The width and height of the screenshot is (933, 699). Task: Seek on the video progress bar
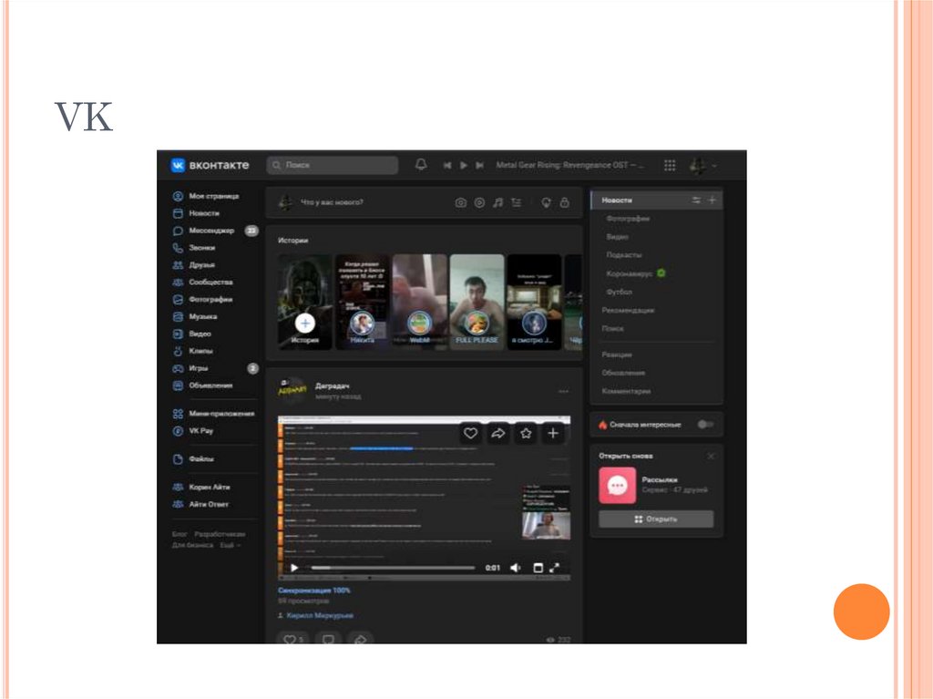click(393, 568)
